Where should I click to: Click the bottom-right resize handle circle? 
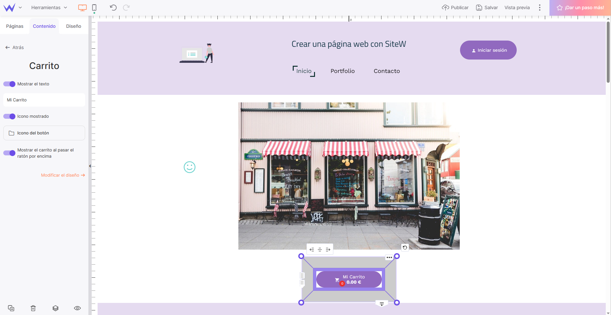point(397,303)
